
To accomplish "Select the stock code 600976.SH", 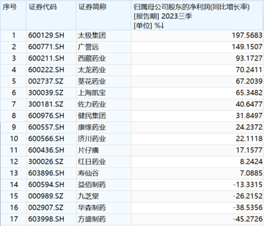I will click(46, 116).
